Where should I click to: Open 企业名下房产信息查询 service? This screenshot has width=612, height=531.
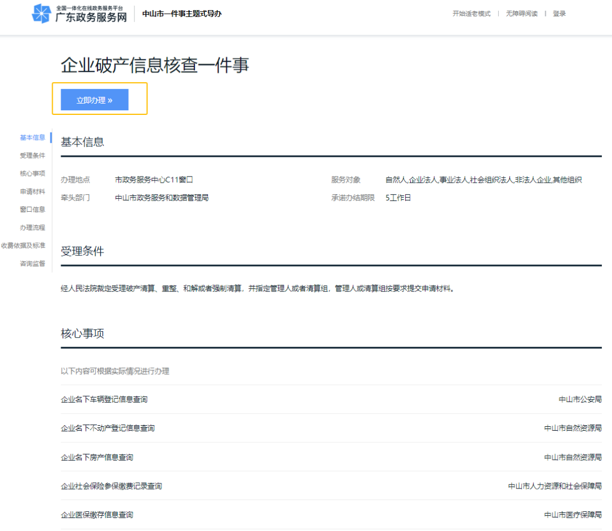coord(97,457)
